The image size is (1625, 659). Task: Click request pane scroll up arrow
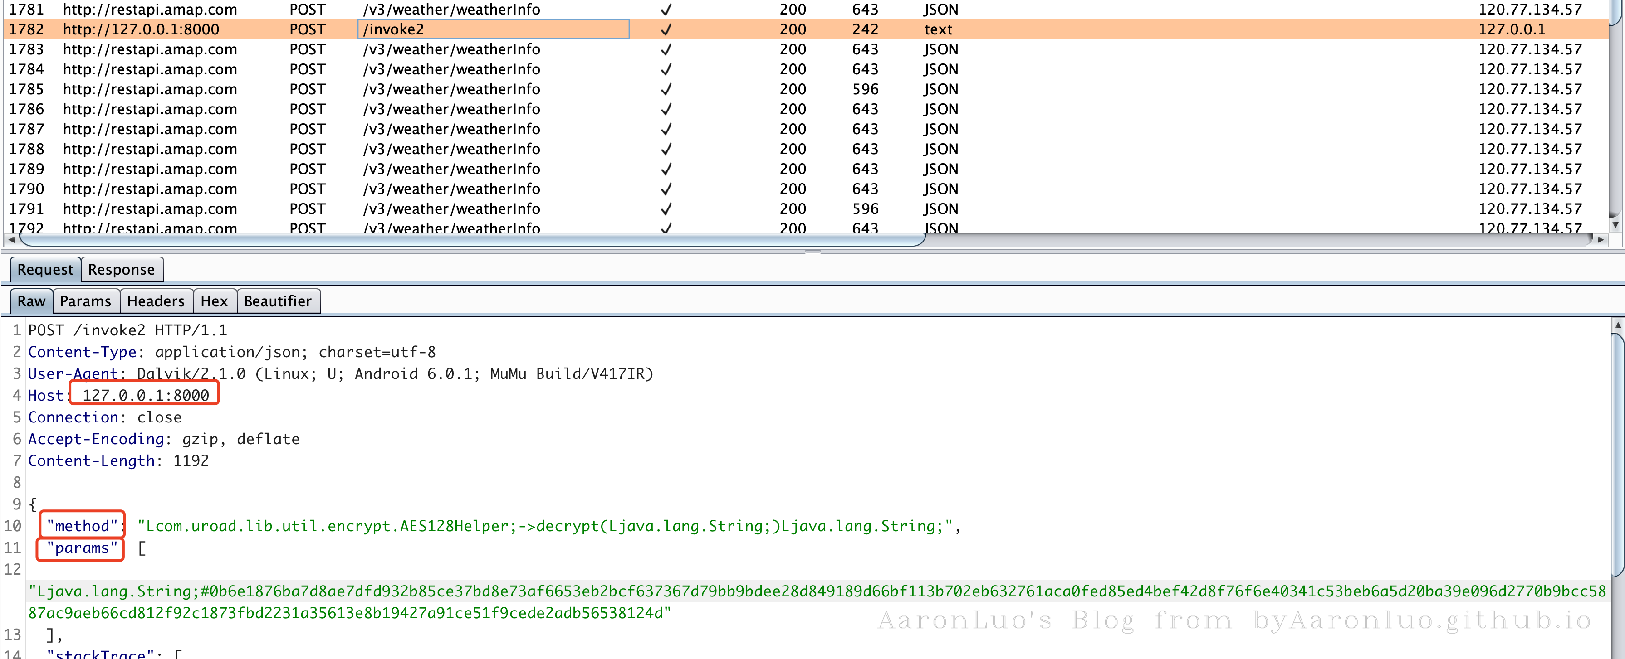[1617, 325]
